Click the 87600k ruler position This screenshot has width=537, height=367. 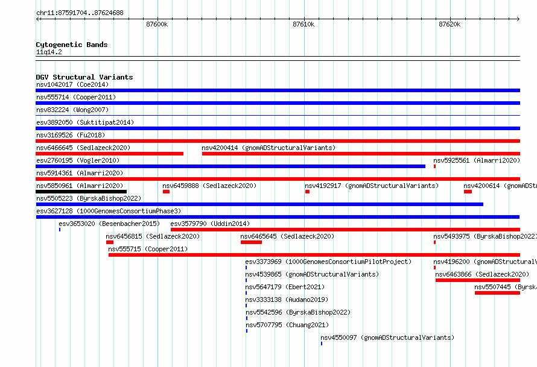point(157,24)
